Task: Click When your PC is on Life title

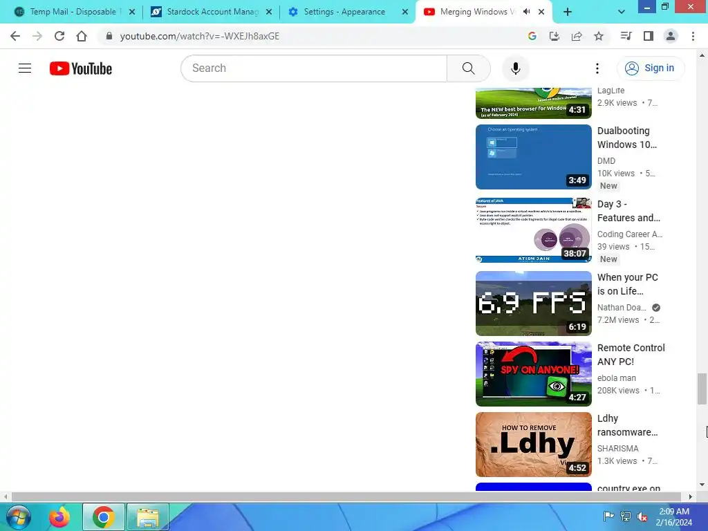Action: click(627, 284)
